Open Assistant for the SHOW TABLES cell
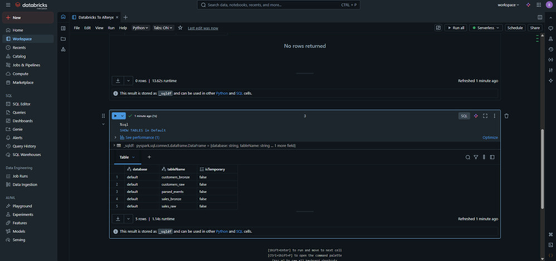This screenshot has width=556, height=261. [476, 116]
